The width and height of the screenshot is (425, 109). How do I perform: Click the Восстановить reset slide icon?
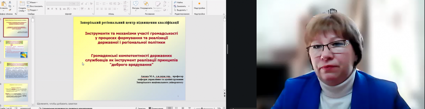(x=35, y=6)
